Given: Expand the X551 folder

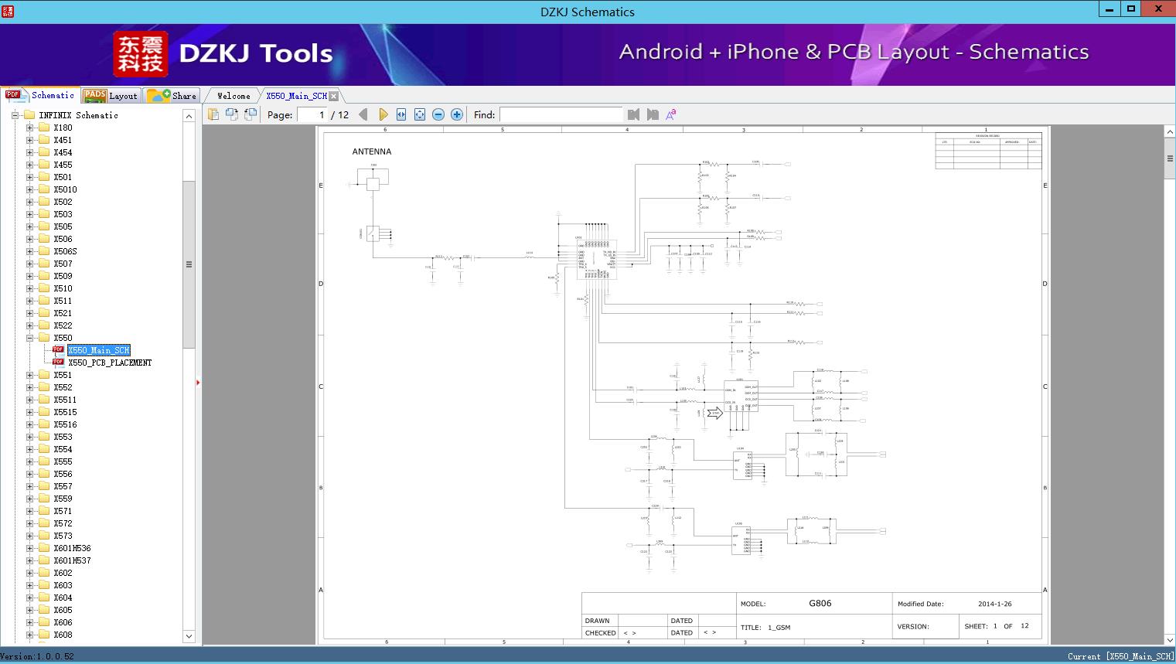Looking at the screenshot, I should click(x=30, y=375).
